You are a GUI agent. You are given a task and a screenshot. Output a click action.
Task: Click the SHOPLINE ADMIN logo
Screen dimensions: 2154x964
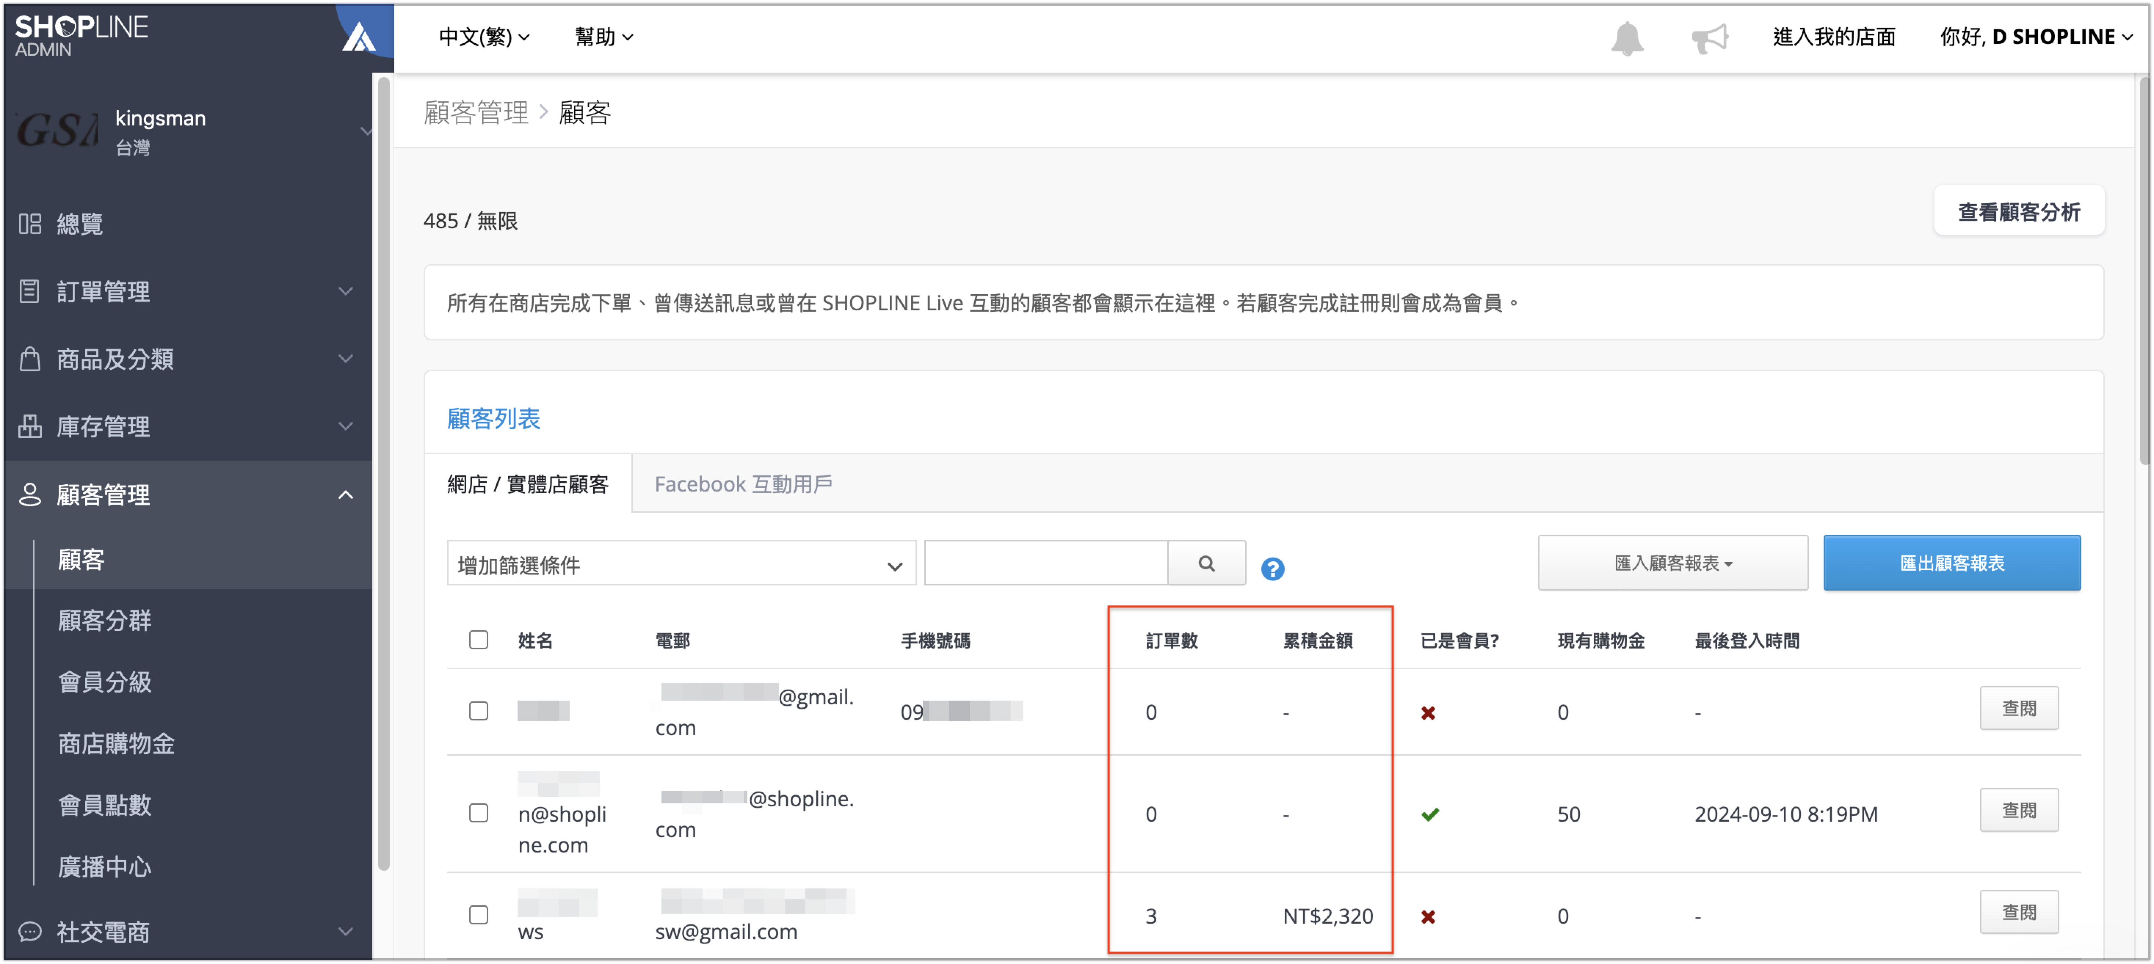81,36
